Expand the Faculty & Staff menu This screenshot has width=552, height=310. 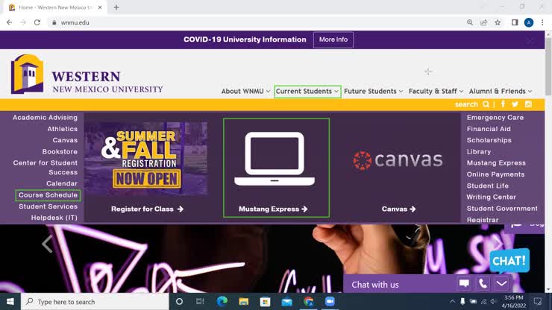point(436,92)
